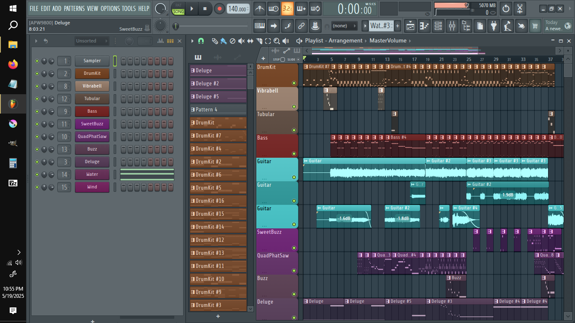
Task: Click the metronome icon in the top toolbar
Action: (260, 8)
